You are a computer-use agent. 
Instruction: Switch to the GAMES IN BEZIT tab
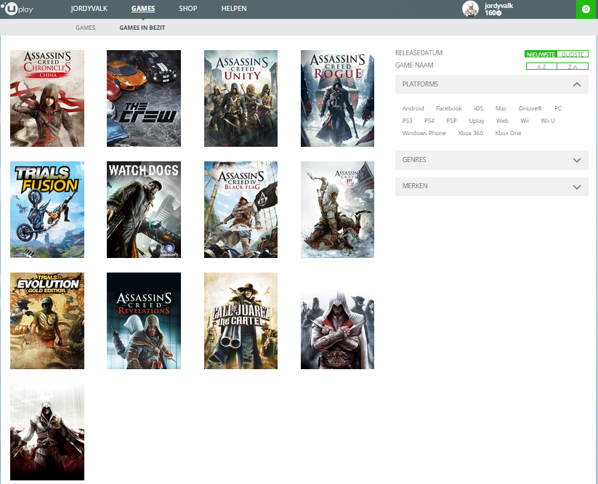point(142,28)
